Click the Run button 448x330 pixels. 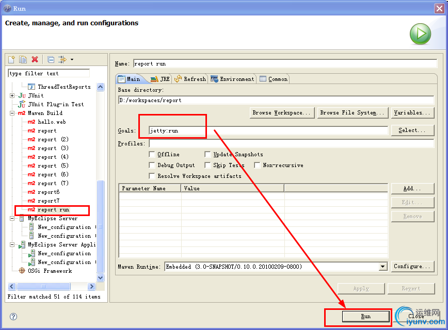[366, 316]
